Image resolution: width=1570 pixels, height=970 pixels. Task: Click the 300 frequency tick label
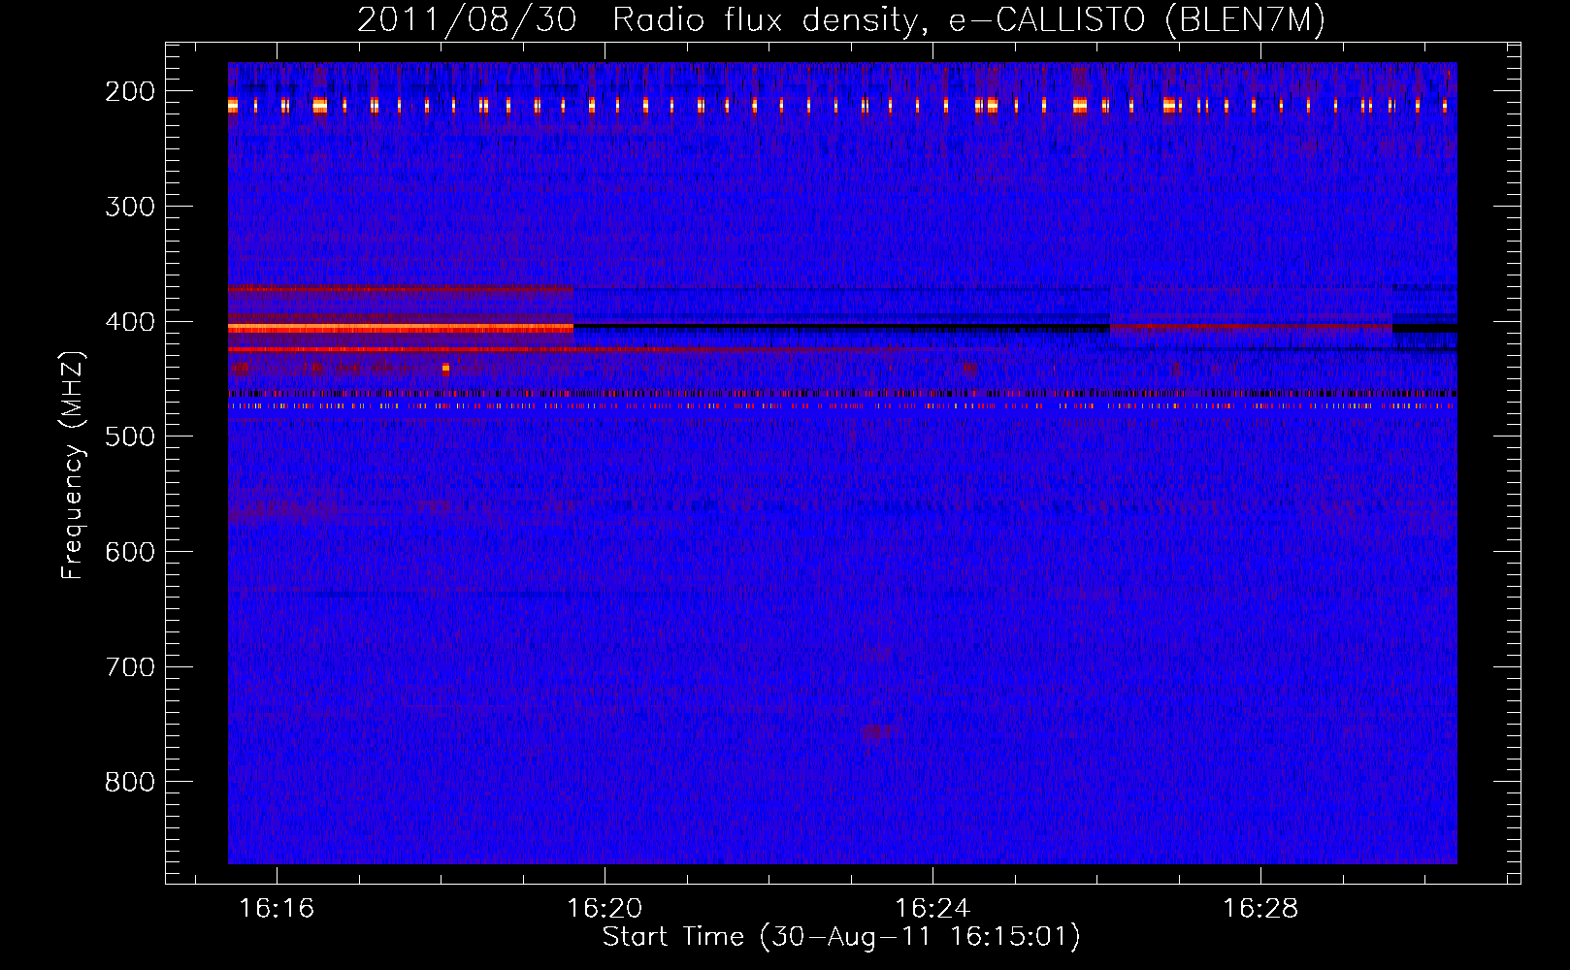coord(129,207)
